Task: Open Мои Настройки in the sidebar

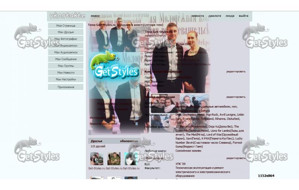Action: (66, 79)
